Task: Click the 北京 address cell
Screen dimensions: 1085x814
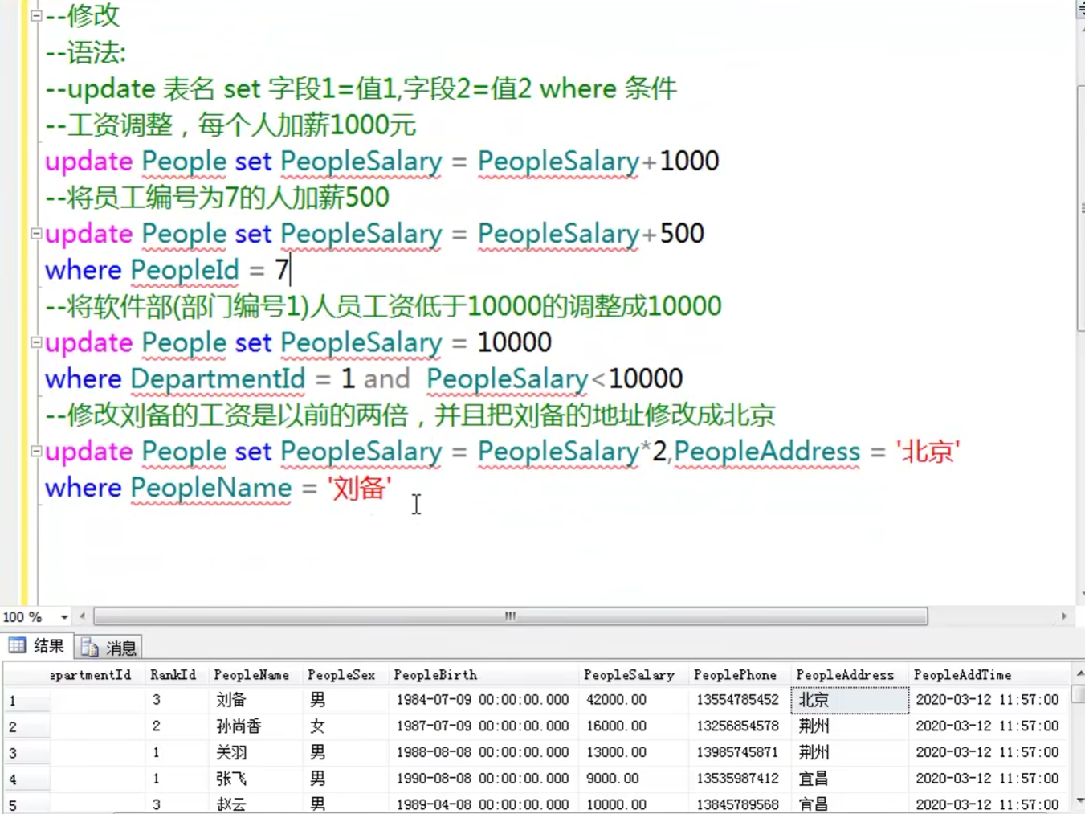Action: coord(850,700)
